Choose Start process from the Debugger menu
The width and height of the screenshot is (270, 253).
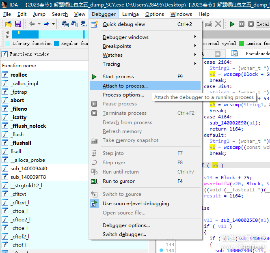click(x=145, y=77)
